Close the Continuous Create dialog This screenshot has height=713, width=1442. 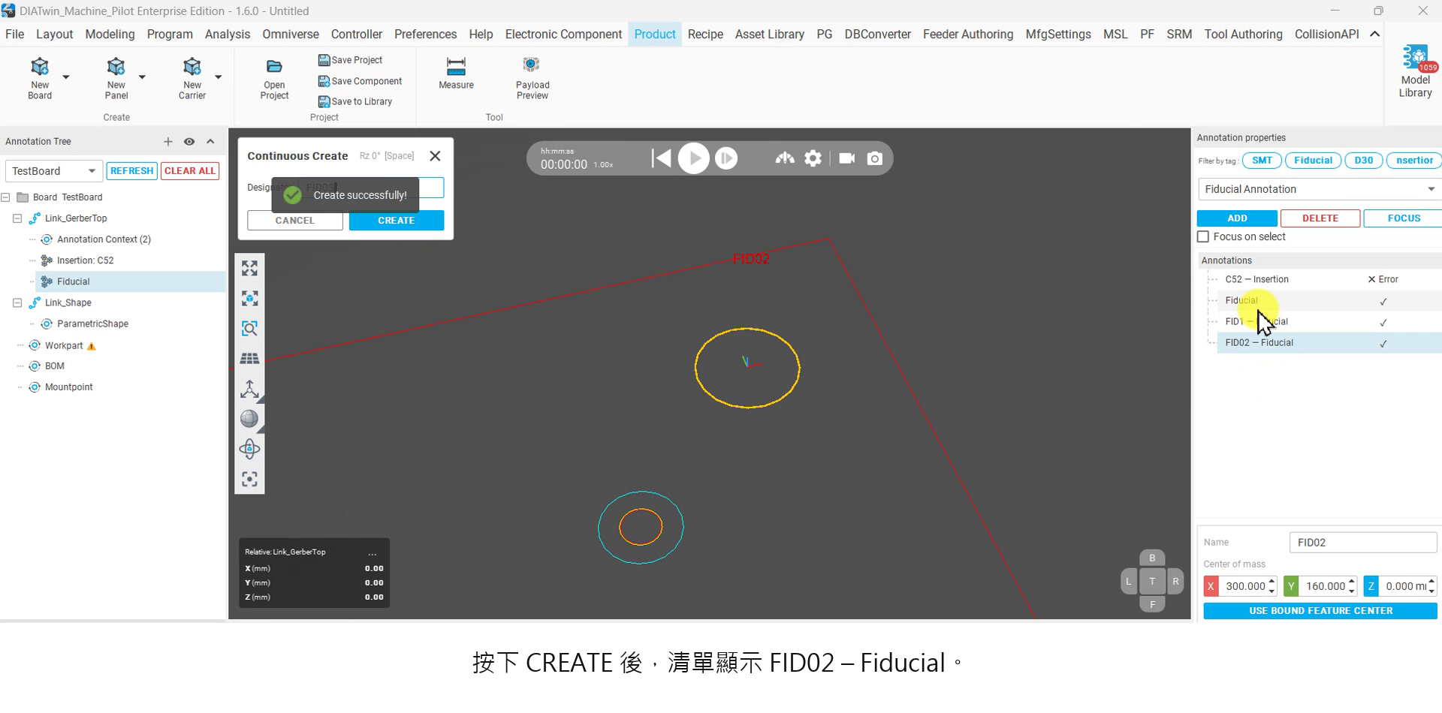click(435, 156)
